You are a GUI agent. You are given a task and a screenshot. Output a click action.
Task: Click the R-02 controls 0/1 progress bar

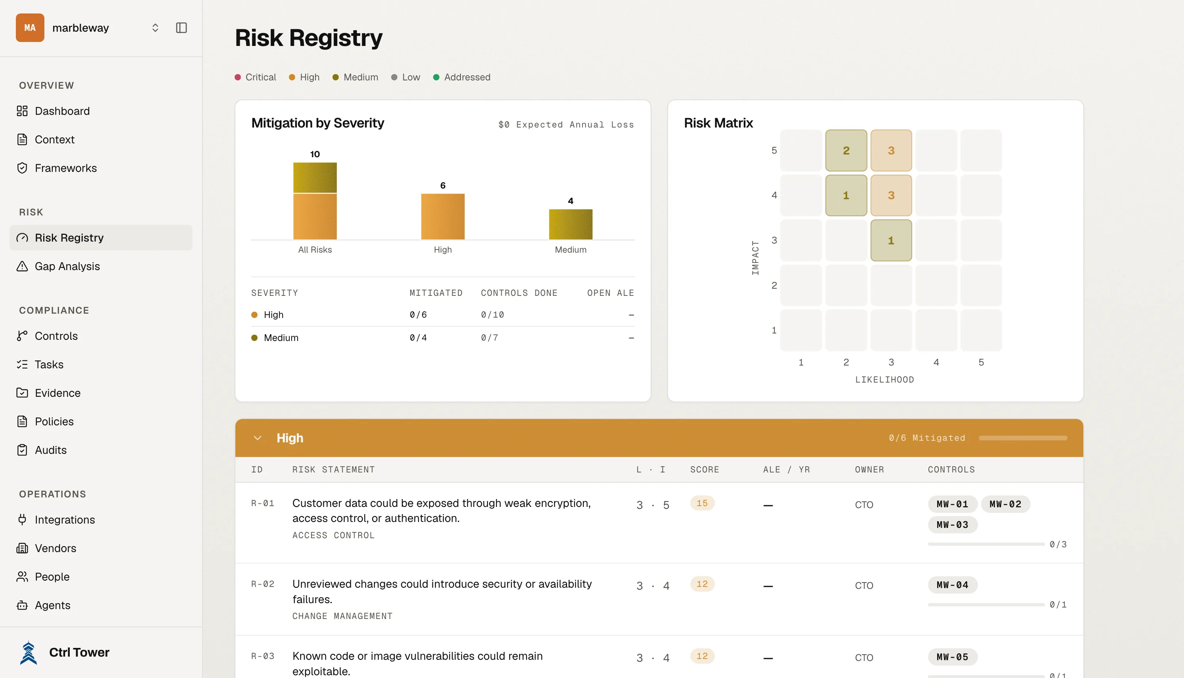click(985, 604)
